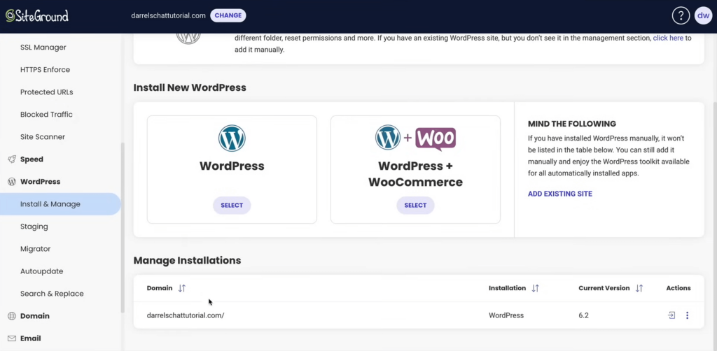Viewport: 717px width, 351px height.
Task: Click the WordPress logo icon in sidebar
Action: (12, 182)
